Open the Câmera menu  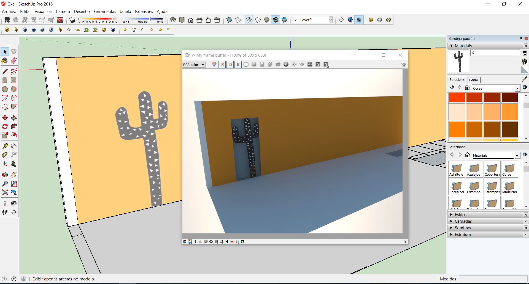[63, 11]
